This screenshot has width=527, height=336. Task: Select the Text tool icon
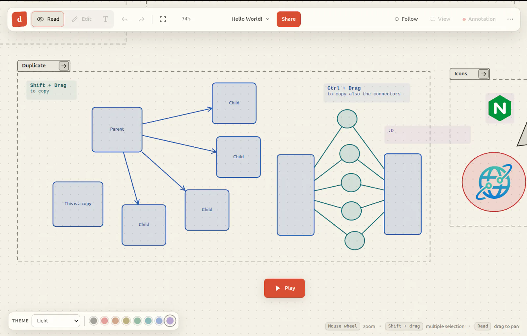(105, 19)
